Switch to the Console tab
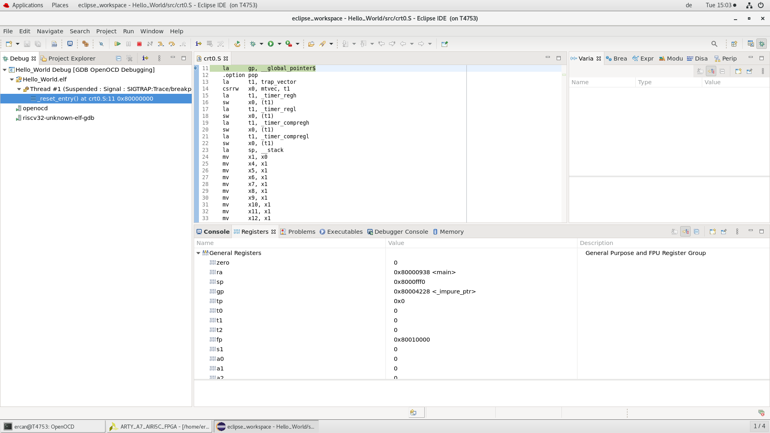The width and height of the screenshot is (770, 433). pos(213,232)
